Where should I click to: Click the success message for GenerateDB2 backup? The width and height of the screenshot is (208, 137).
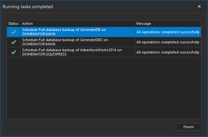click(x=168, y=42)
